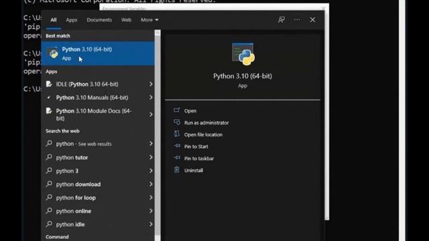The image size is (429, 241).
Task: Choose Pin to Start
Action: coord(196,147)
